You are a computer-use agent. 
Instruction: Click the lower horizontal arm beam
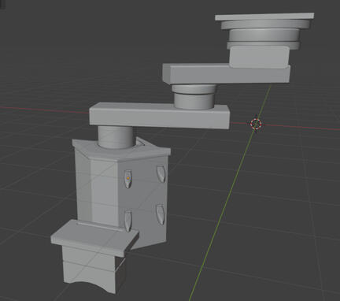click(x=159, y=116)
